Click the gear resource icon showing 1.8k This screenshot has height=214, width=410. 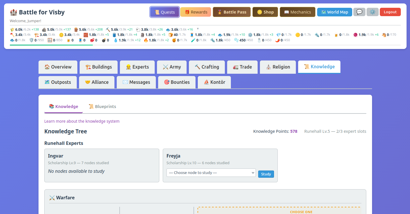[250, 35]
